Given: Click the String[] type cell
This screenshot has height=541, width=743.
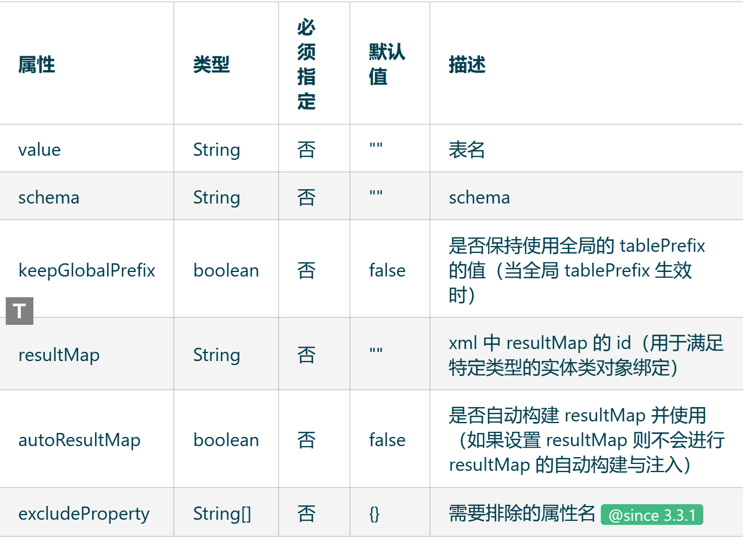Looking at the screenshot, I should pos(222,513).
